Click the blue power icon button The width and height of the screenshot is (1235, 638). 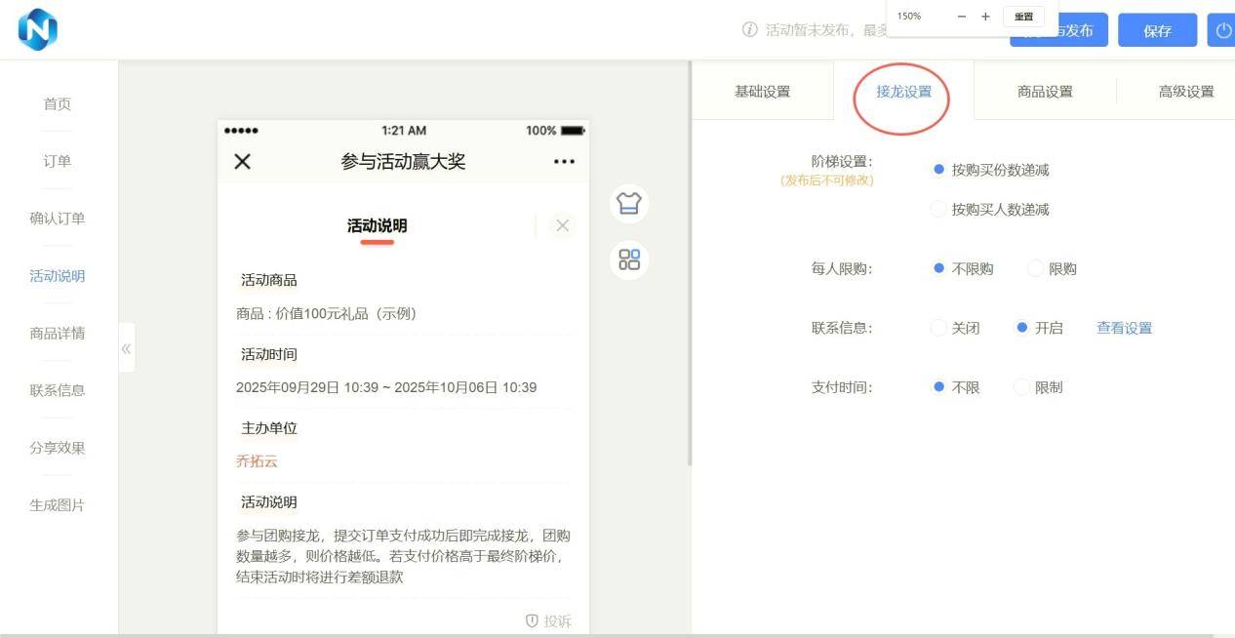point(1223,30)
